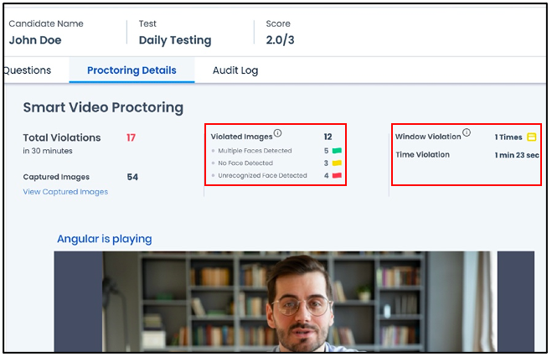The image size is (552, 357).
Task: Open View Captured Images link
Action: [x=65, y=192]
